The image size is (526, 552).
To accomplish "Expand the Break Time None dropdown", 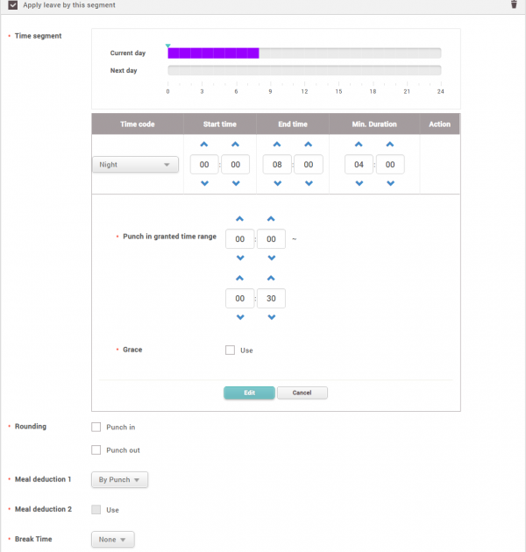I will coord(112,540).
